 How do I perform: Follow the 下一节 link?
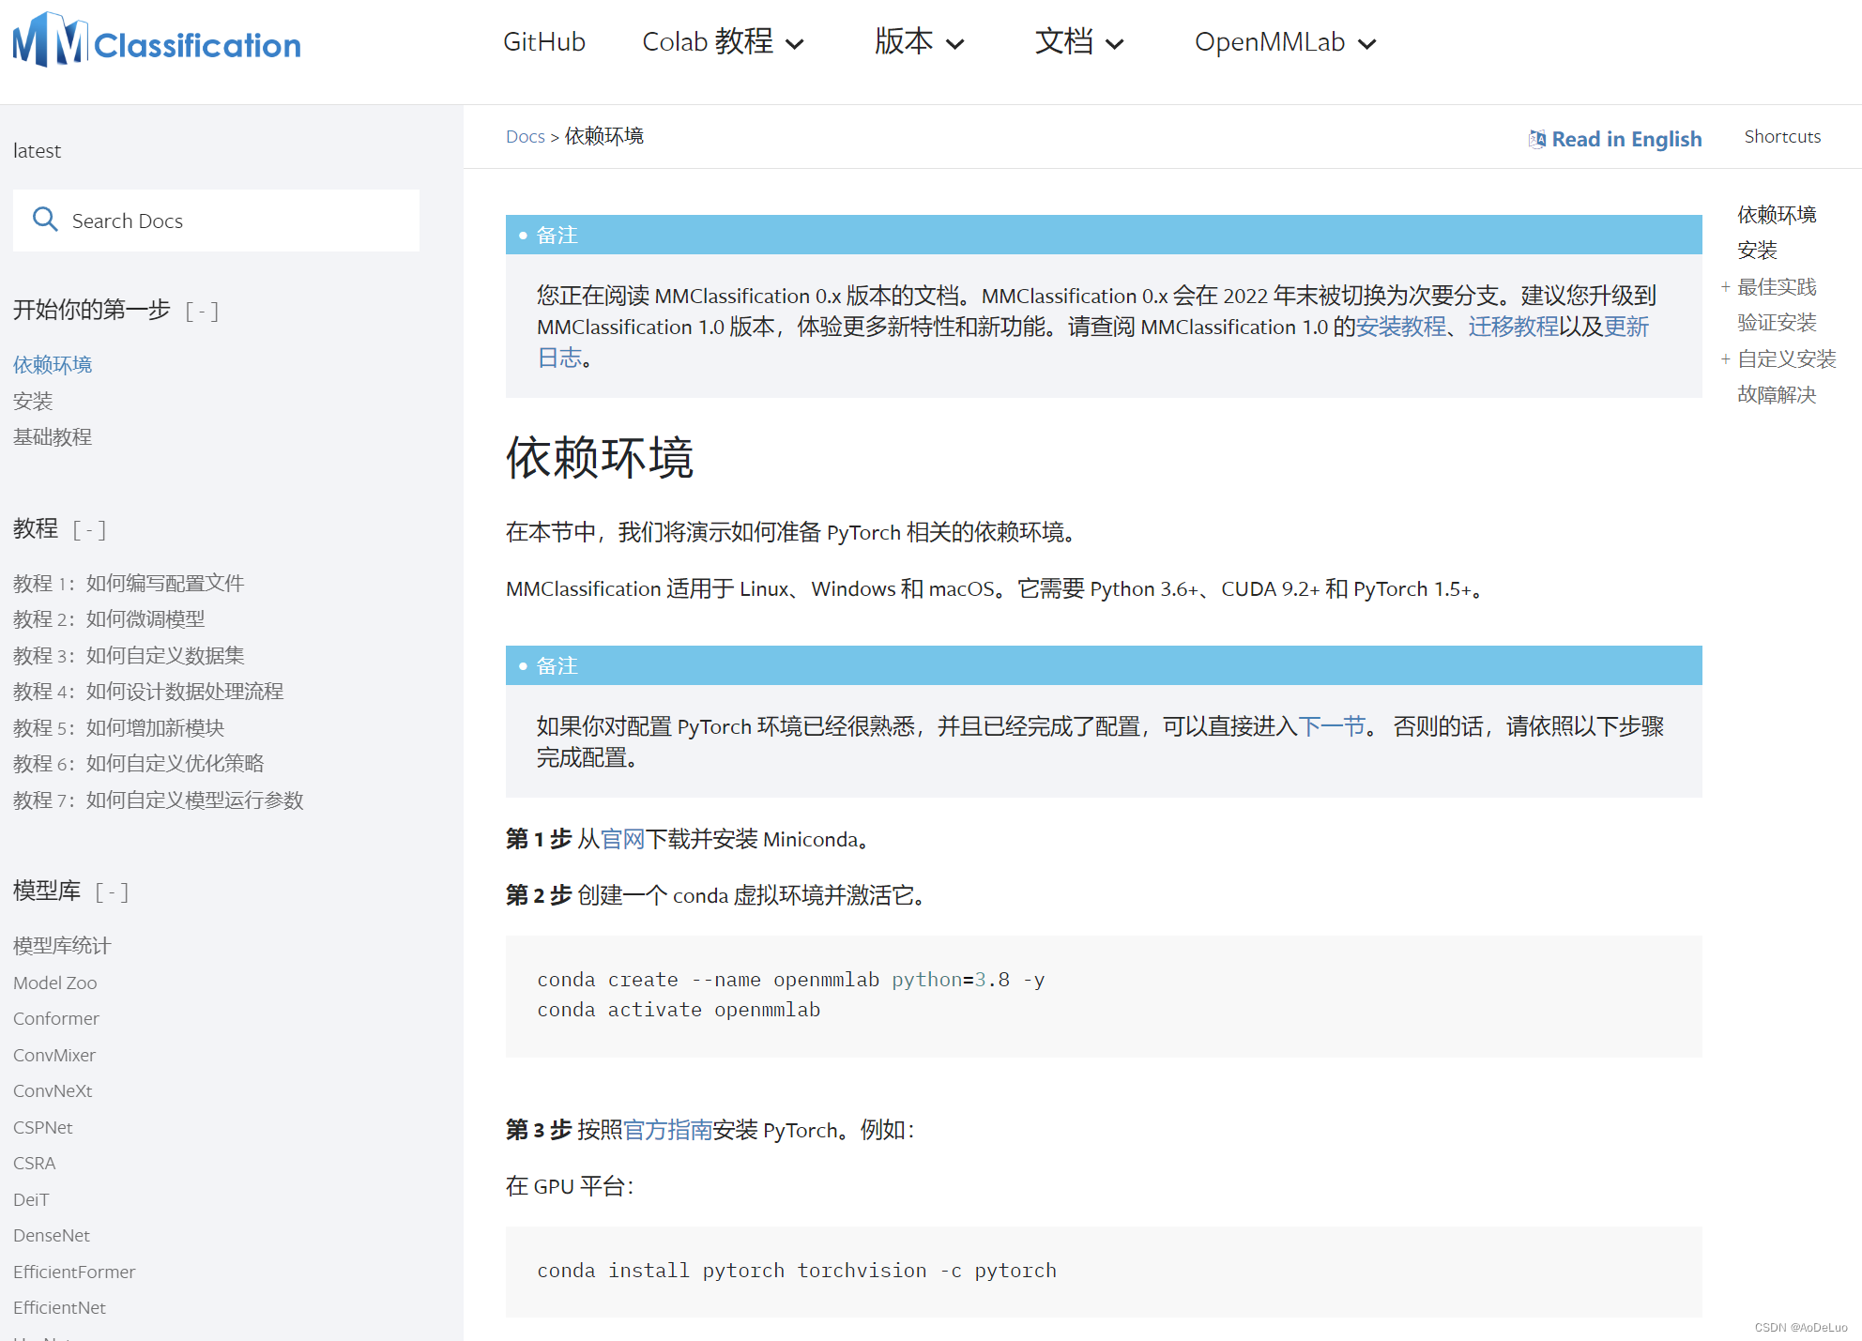(1332, 726)
